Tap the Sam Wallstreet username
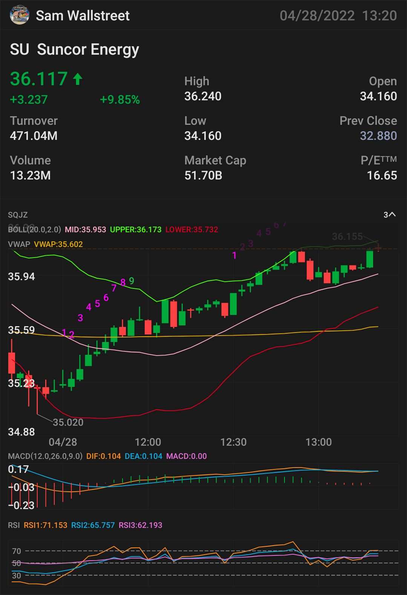The width and height of the screenshot is (407, 595). pyautogui.click(x=83, y=15)
